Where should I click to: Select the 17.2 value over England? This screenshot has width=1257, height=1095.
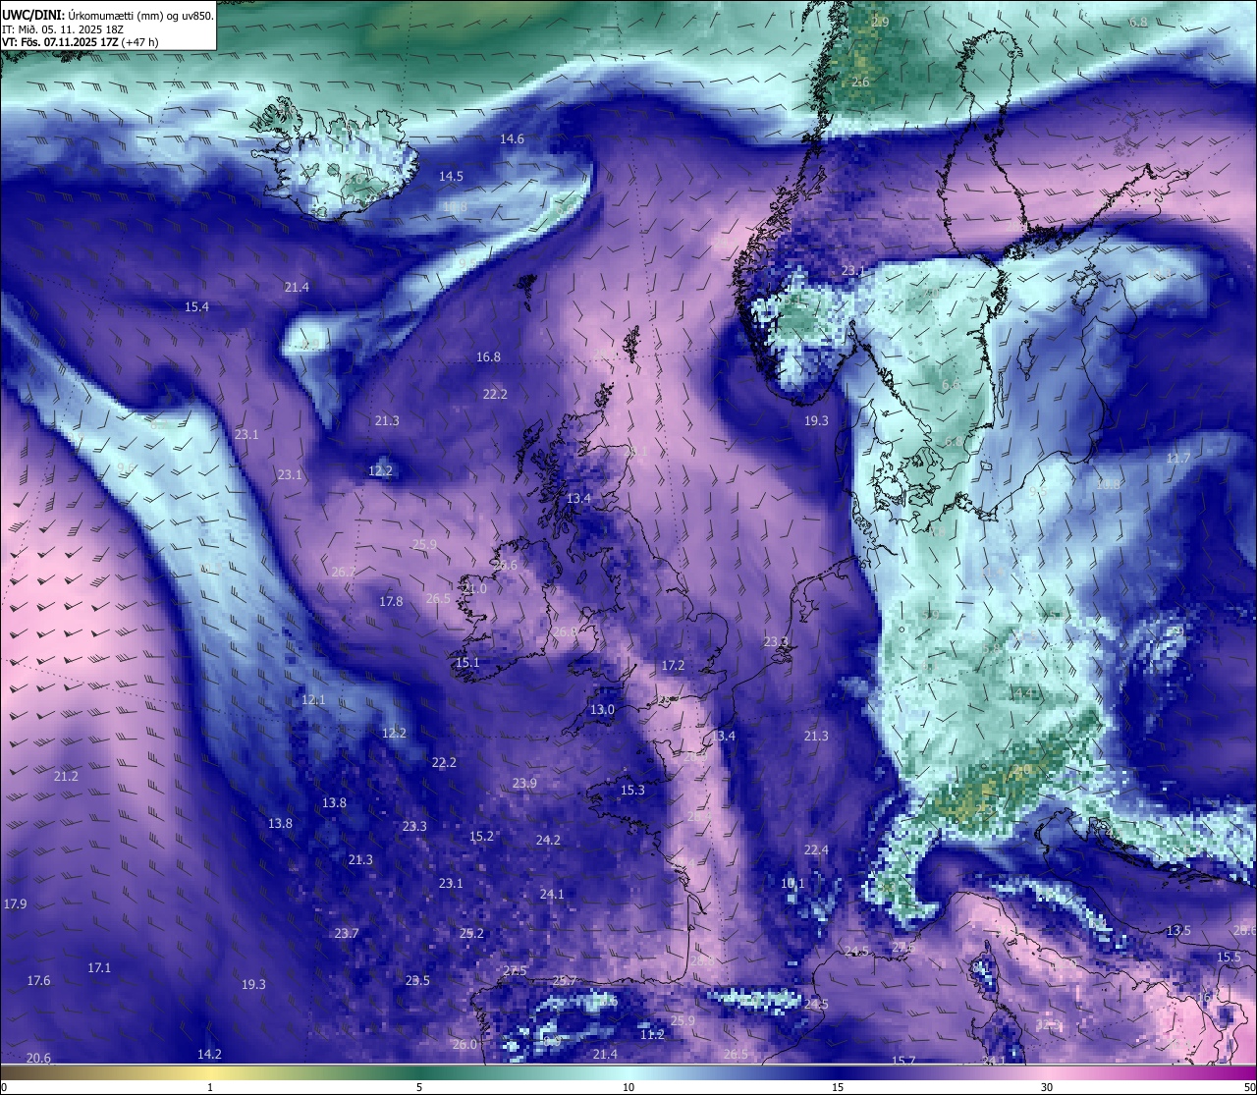673,666
